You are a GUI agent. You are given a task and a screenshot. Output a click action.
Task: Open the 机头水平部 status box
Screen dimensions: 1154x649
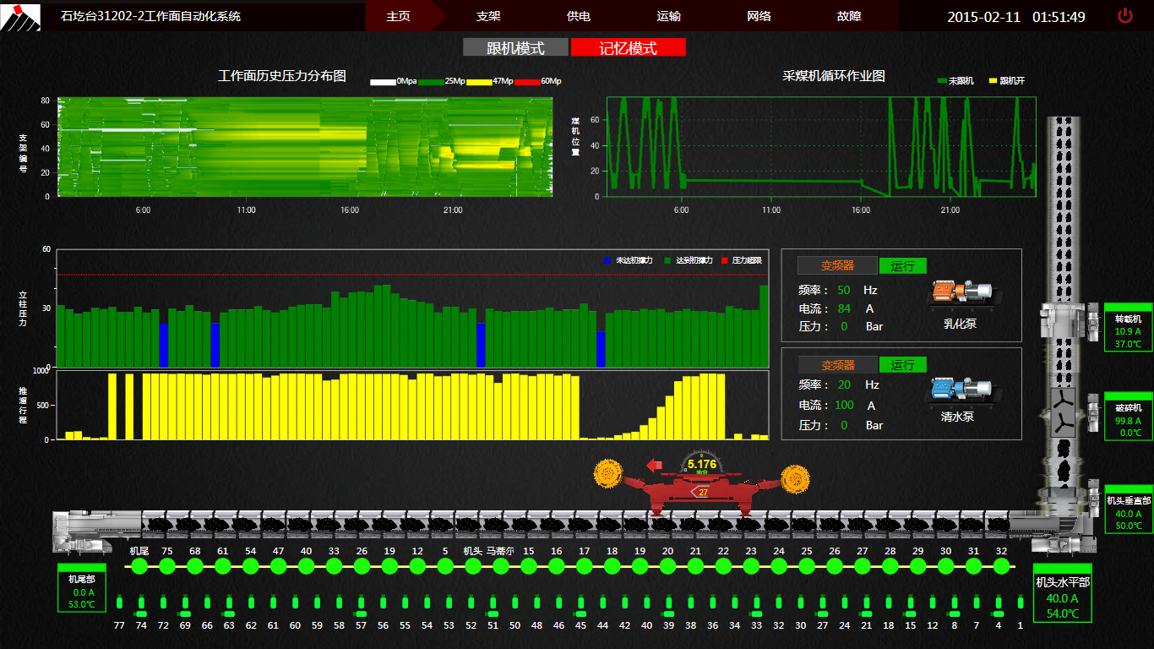click(1063, 593)
